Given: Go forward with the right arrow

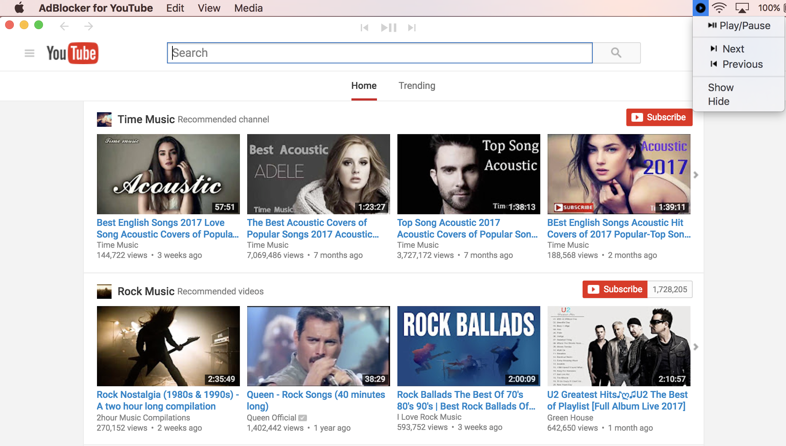Looking at the screenshot, I should 88,26.
